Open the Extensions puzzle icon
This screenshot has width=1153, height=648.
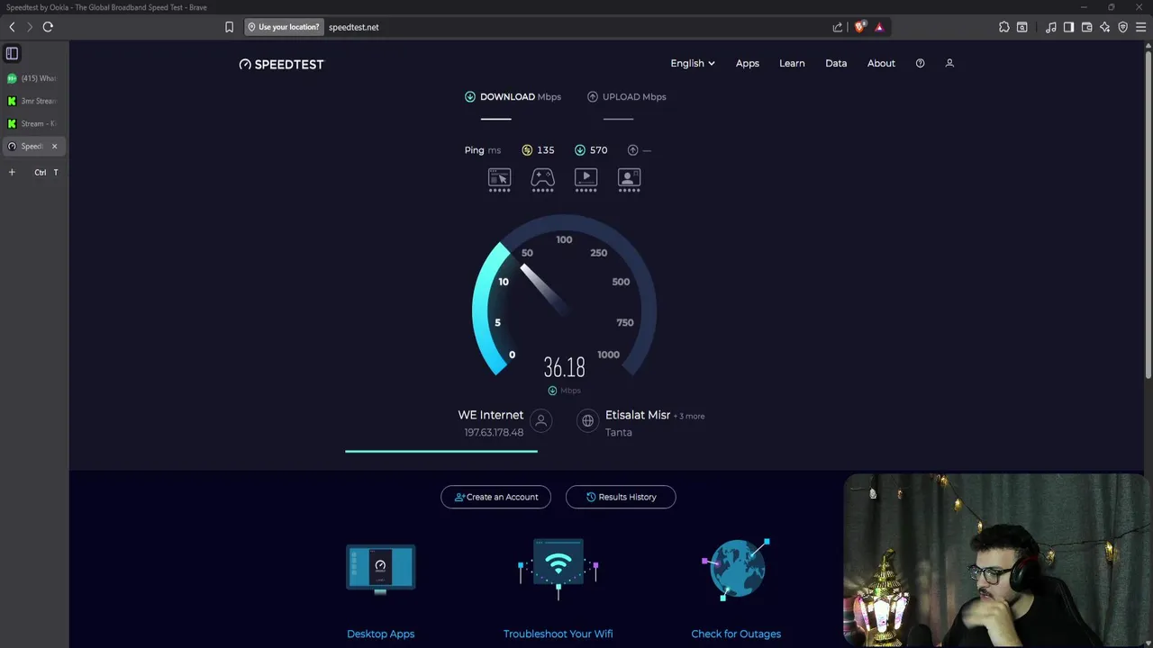(1004, 27)
